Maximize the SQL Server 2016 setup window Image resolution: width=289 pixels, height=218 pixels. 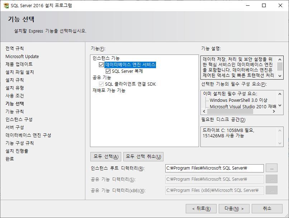264,5
